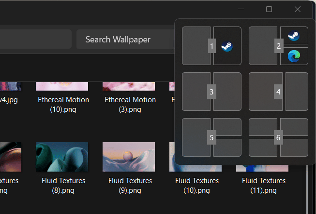Pick top-right quadrant of layout 6
The height and width of the screenshot is (214, 316).
click(x=294, y=127)
